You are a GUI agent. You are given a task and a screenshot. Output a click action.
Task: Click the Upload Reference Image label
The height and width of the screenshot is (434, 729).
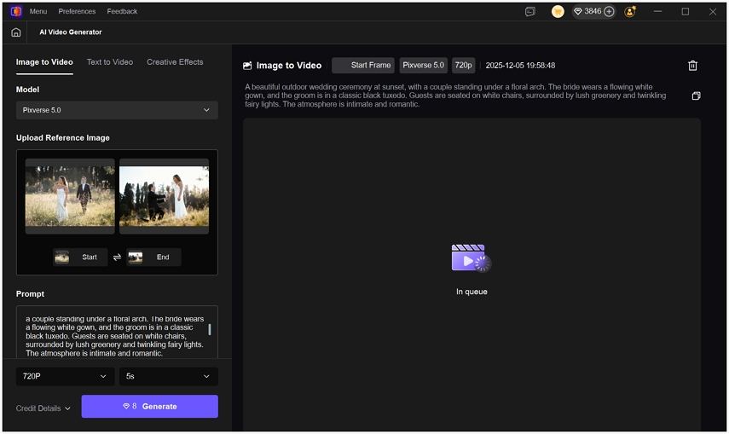point(63,137)
